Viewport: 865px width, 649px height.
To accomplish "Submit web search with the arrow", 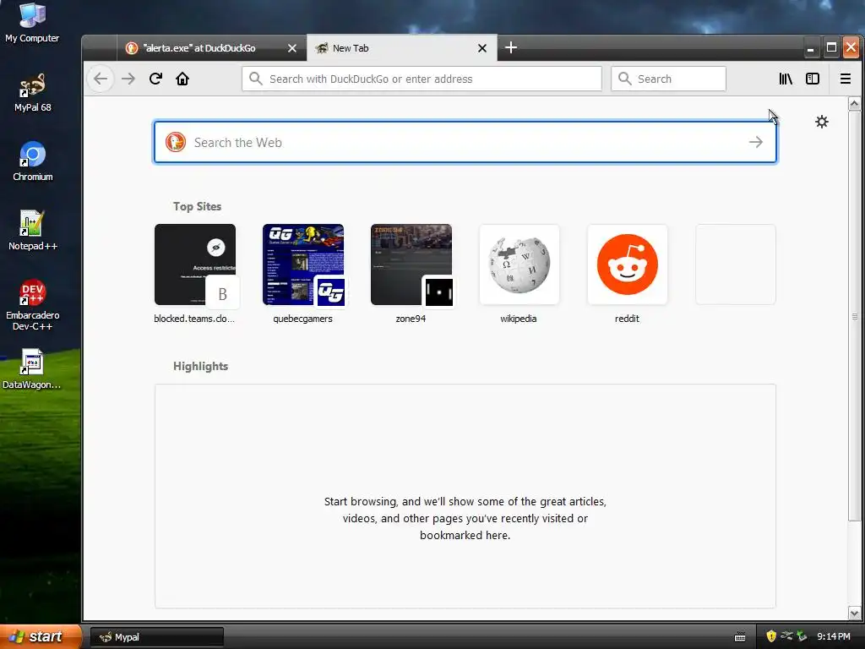I will pos(756,142).
